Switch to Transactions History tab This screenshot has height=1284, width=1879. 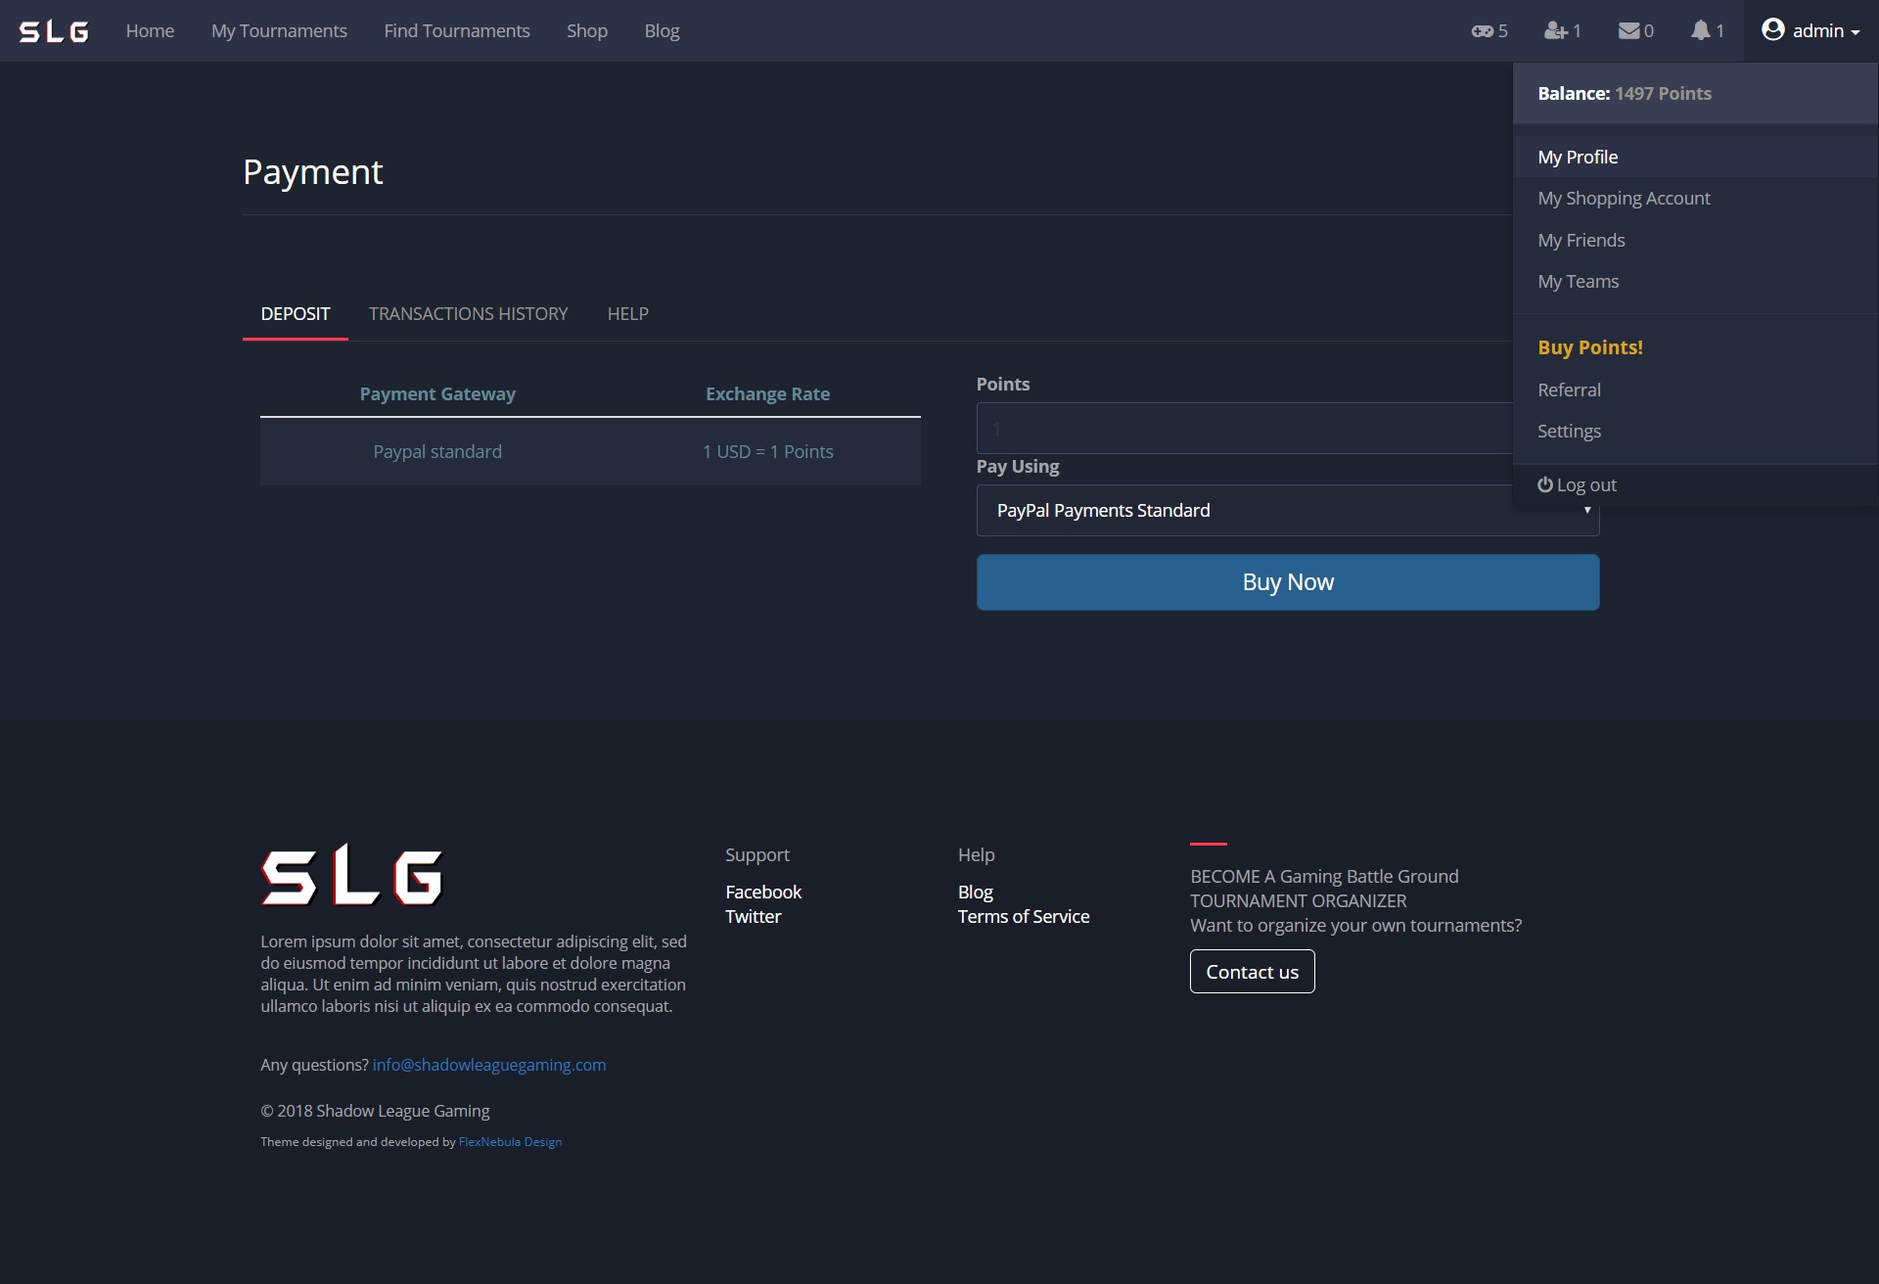point(468,314)
